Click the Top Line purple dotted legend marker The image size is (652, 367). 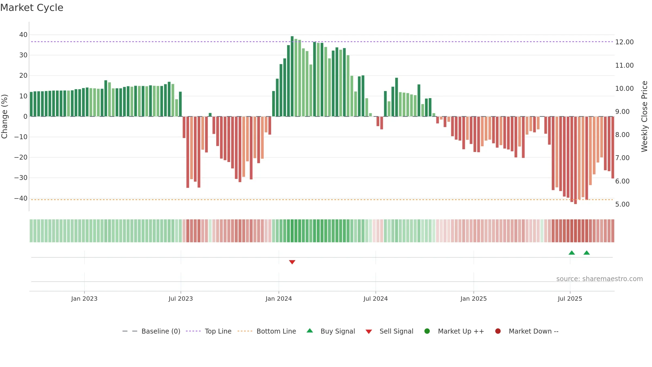193,331
